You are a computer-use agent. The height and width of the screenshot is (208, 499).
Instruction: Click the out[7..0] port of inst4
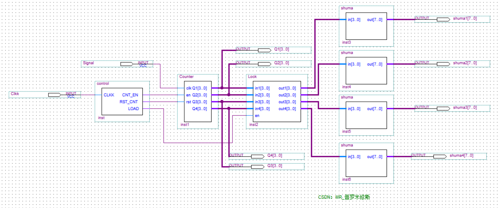tap(375, 63)
